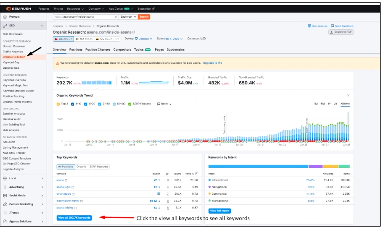Click the warning triangle icon in banner
This screenshot has height=227, width=381.
click(x=58, y=63)
